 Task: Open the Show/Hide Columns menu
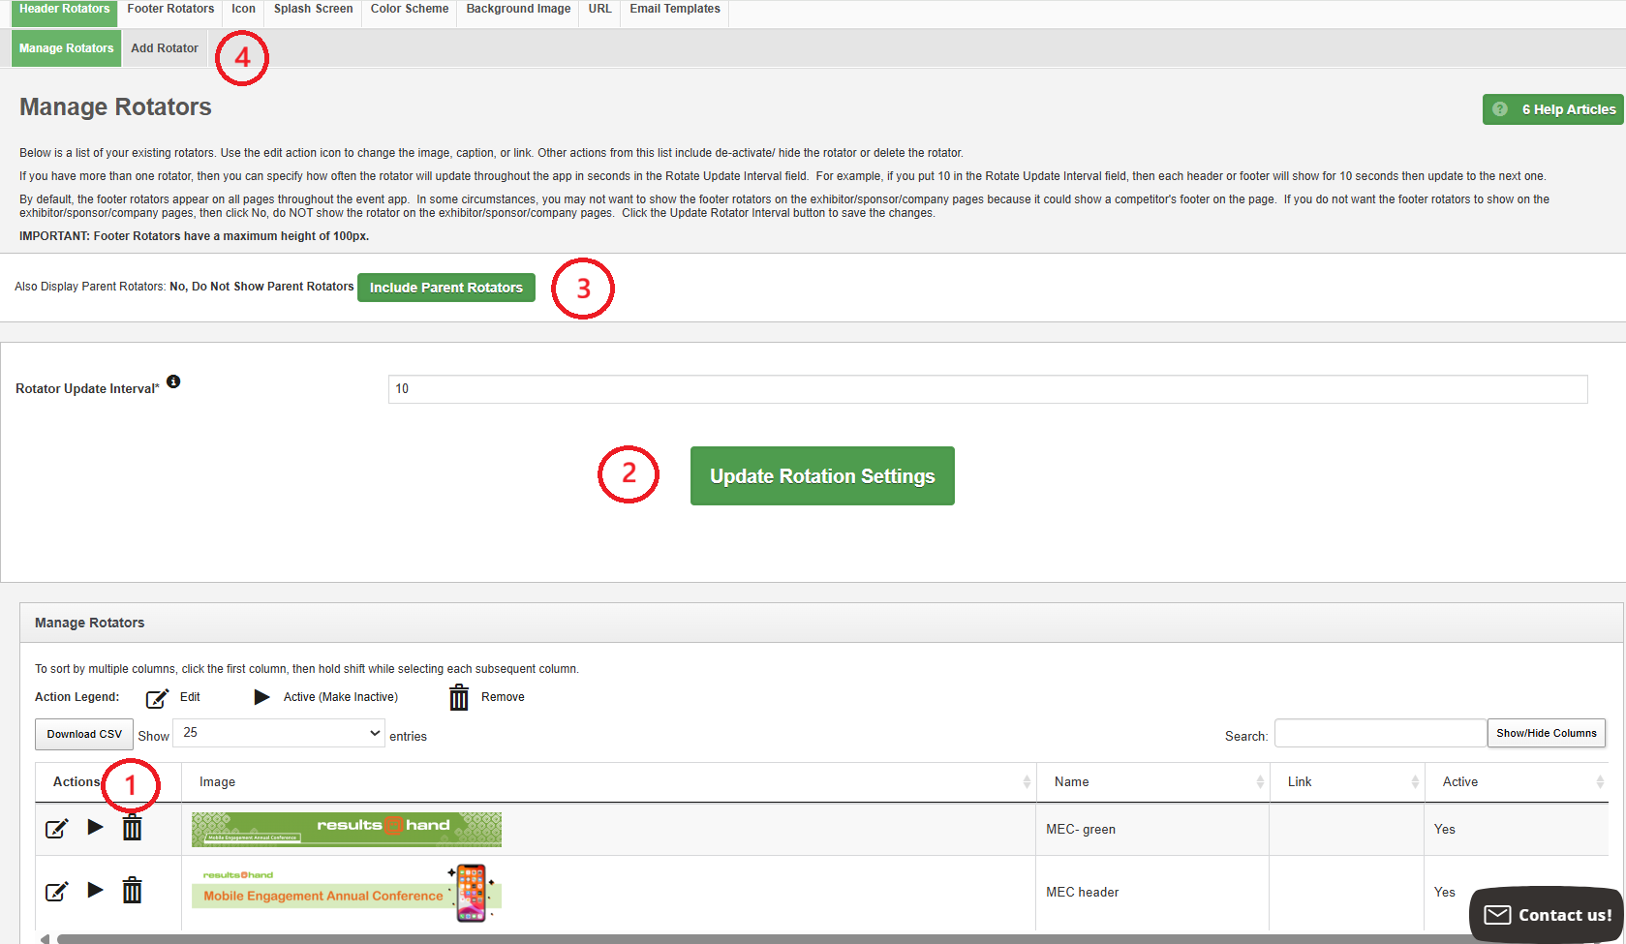1546,733
